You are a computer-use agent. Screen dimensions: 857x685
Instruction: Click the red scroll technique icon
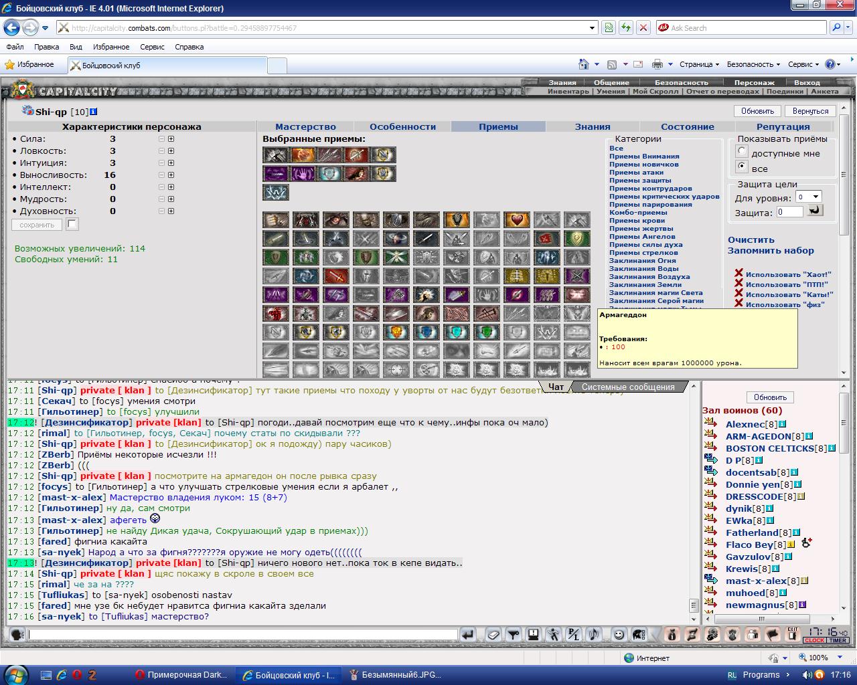coord(546,239)
